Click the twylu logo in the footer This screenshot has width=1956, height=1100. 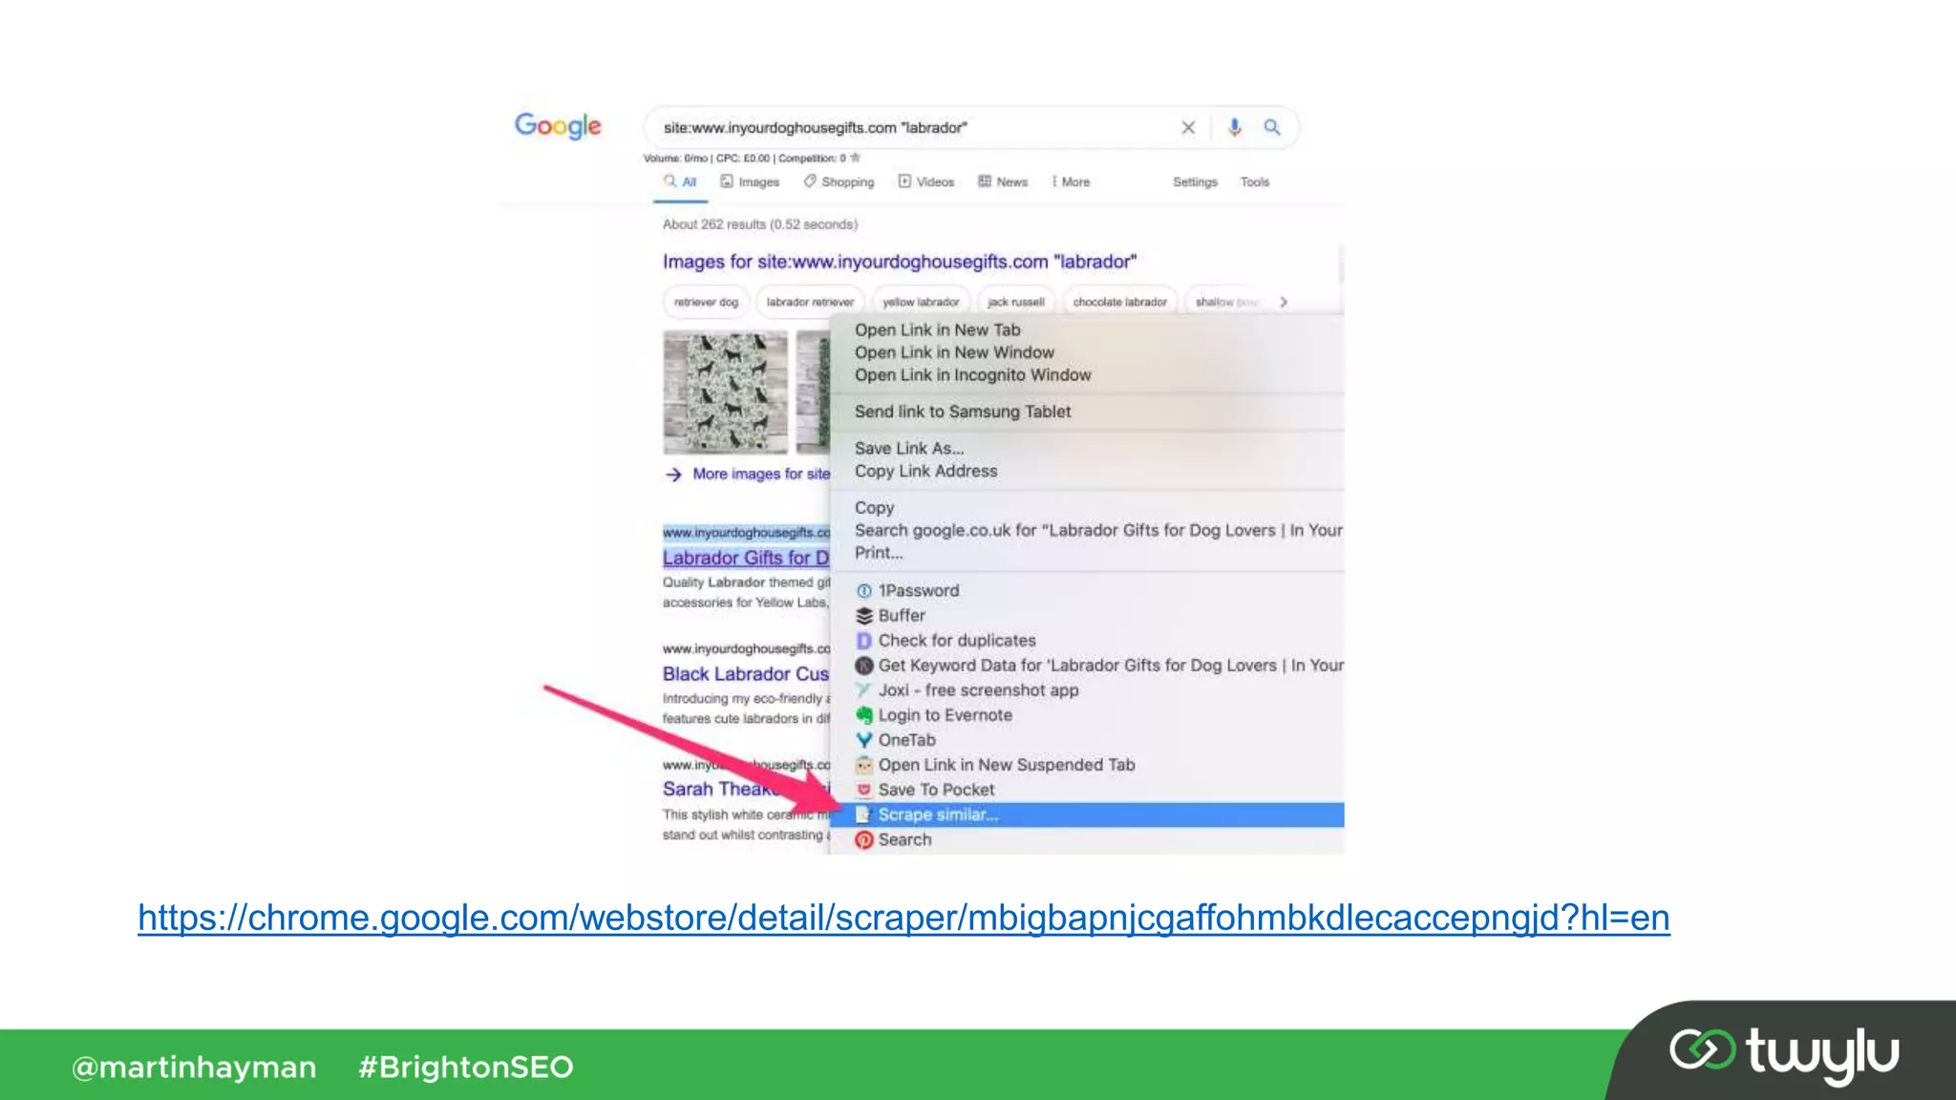(1784, 1053)
